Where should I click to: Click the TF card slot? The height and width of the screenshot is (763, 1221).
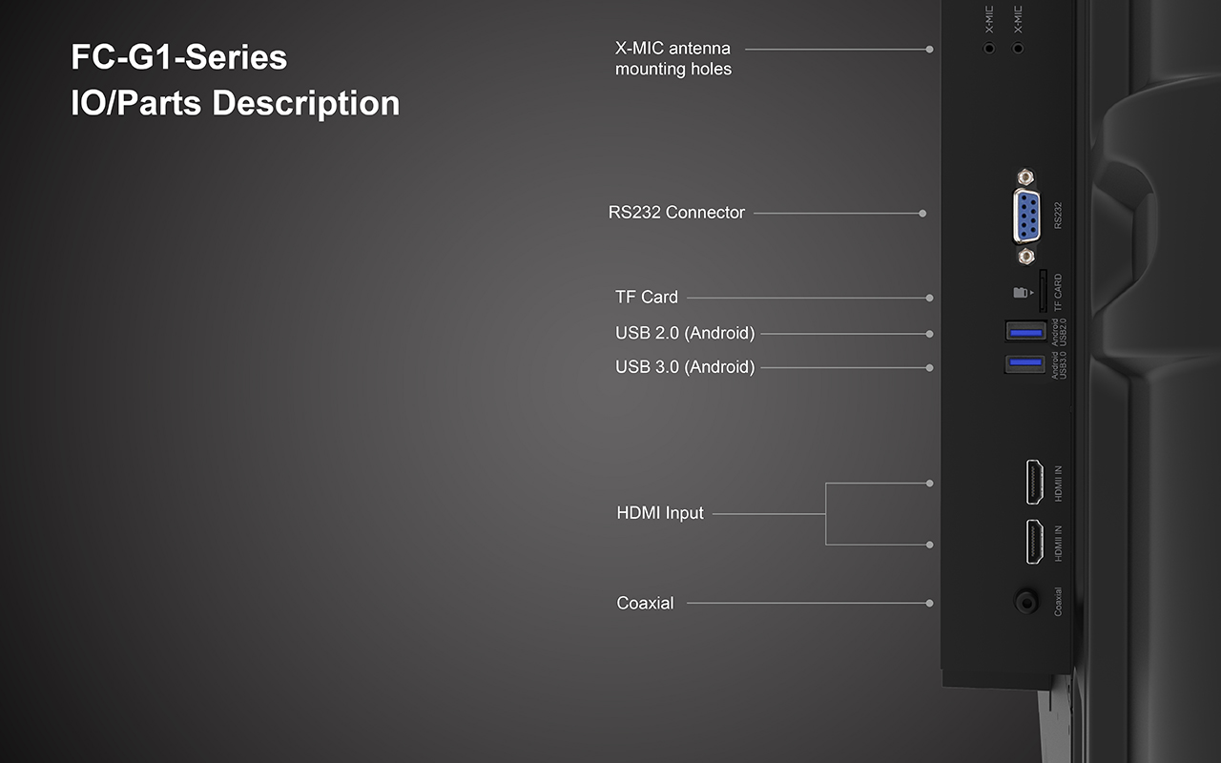click(1042, 291)
